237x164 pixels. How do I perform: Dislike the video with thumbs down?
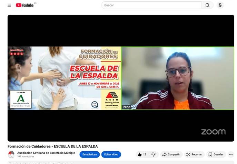click(154, 154)
